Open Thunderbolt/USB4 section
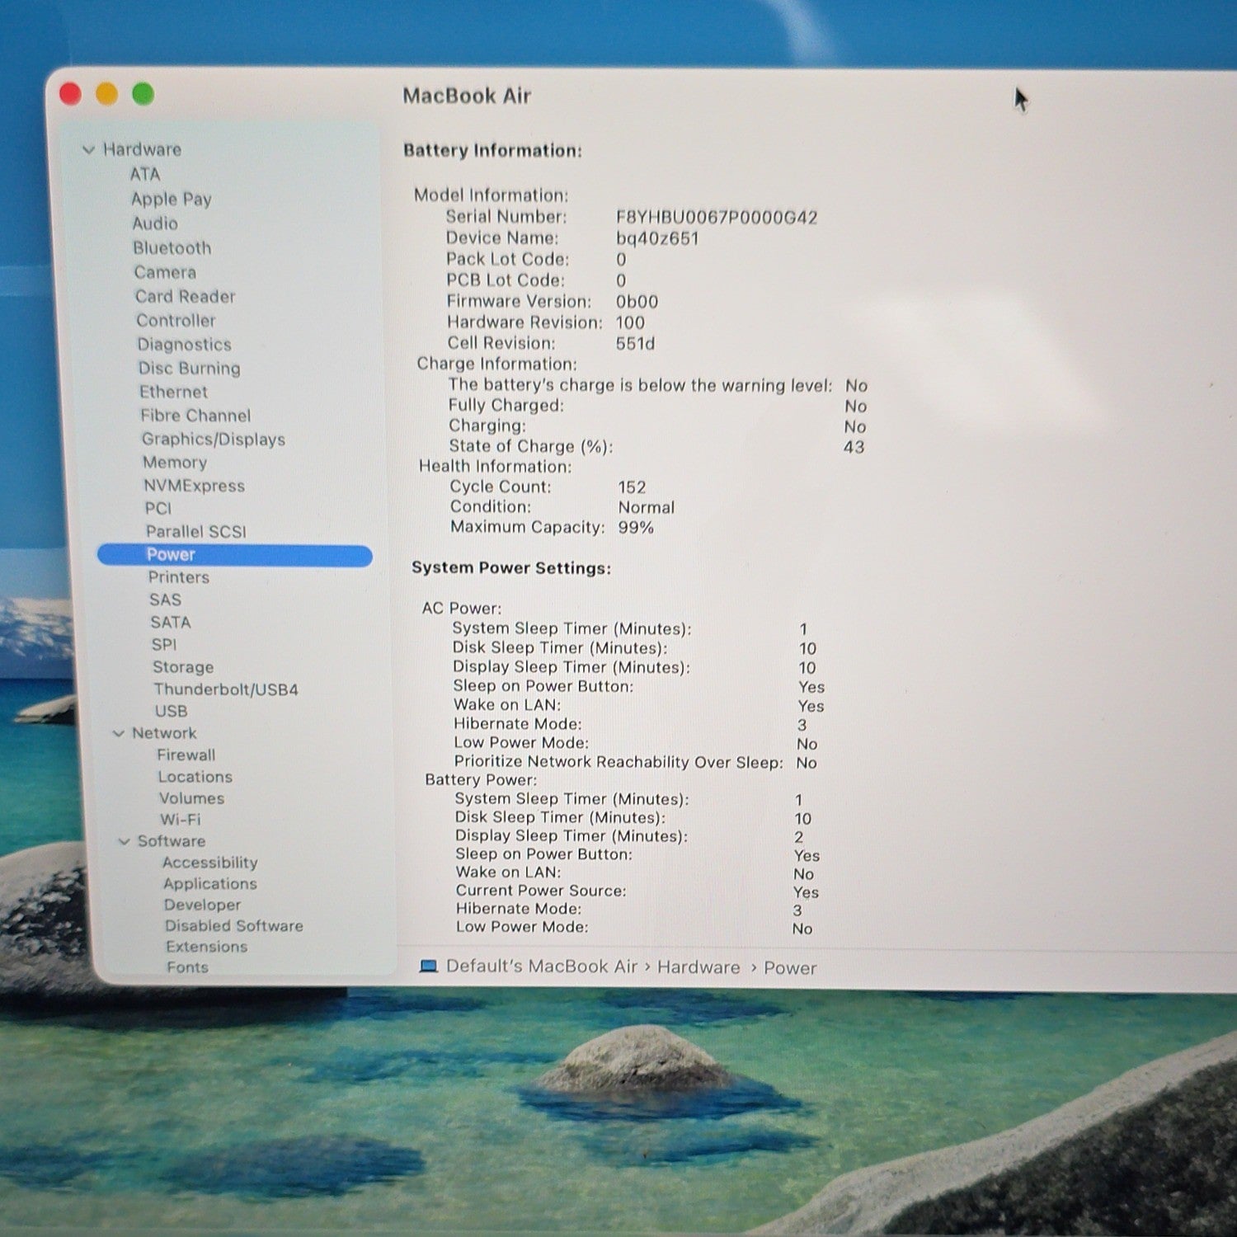 pyautogui.click(x=226, y=689)
